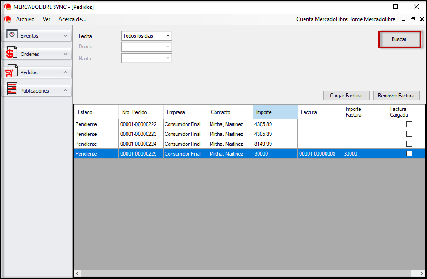Open the 'Acerca de...' menu
The image size is (427, 279).
(72, 19)
